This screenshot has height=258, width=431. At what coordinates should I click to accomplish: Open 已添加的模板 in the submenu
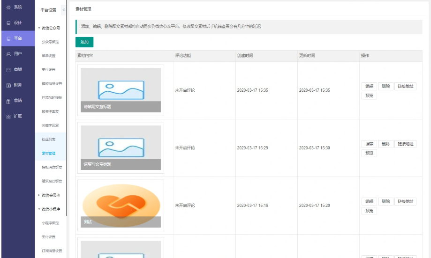coord(52,98)
